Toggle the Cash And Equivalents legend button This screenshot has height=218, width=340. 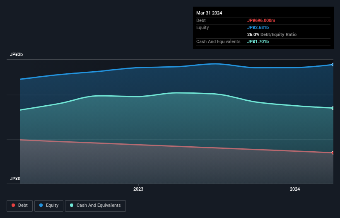[95, 206]
